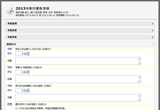Expand the 考核评价 section chevron
This screenshot has width=160, height=110.
pyautogui.click(x=153, y=37)
